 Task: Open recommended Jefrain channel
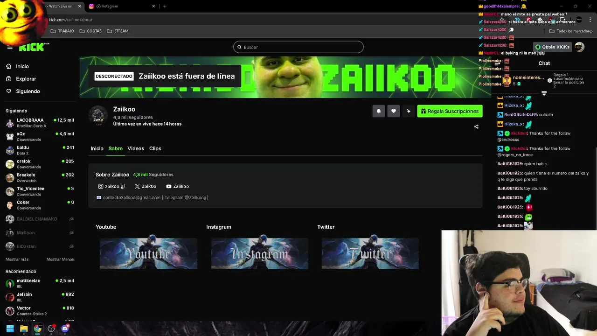coord(40,297)
